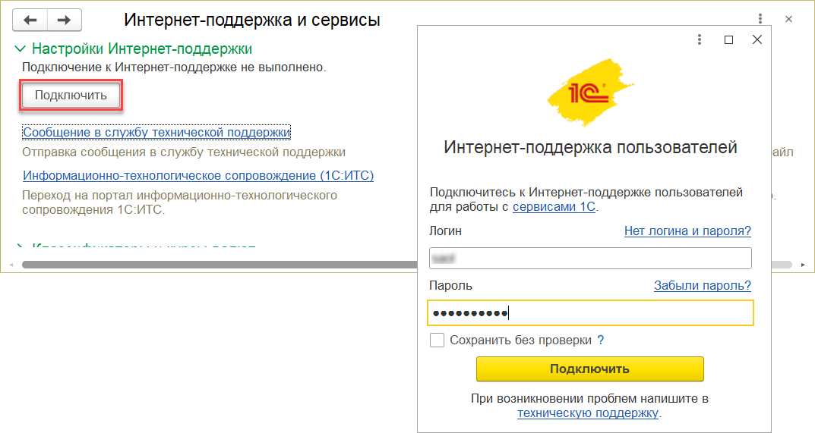Open dialog three-dot options menu
Screen dimensions: 815x433
(700, 40)
